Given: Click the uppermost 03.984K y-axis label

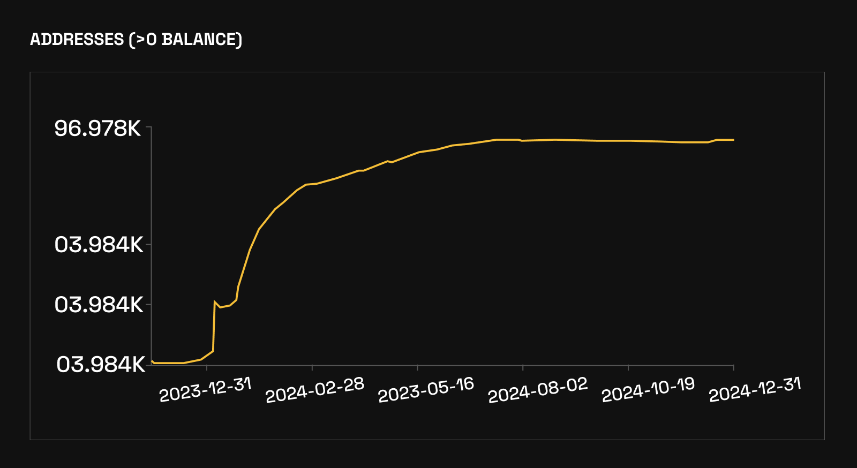Looking at the screenshot, I should click(99, 245).
